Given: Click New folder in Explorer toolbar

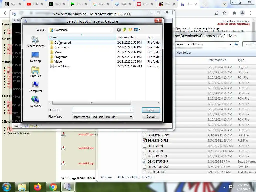Looking at the screenshot, I should pos(184,53).
